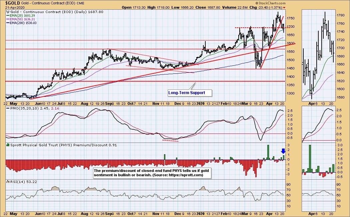Click the purple EMA(50) legend line swatch
This screenshot has width=350, height=217.
(x=8, y=19)
